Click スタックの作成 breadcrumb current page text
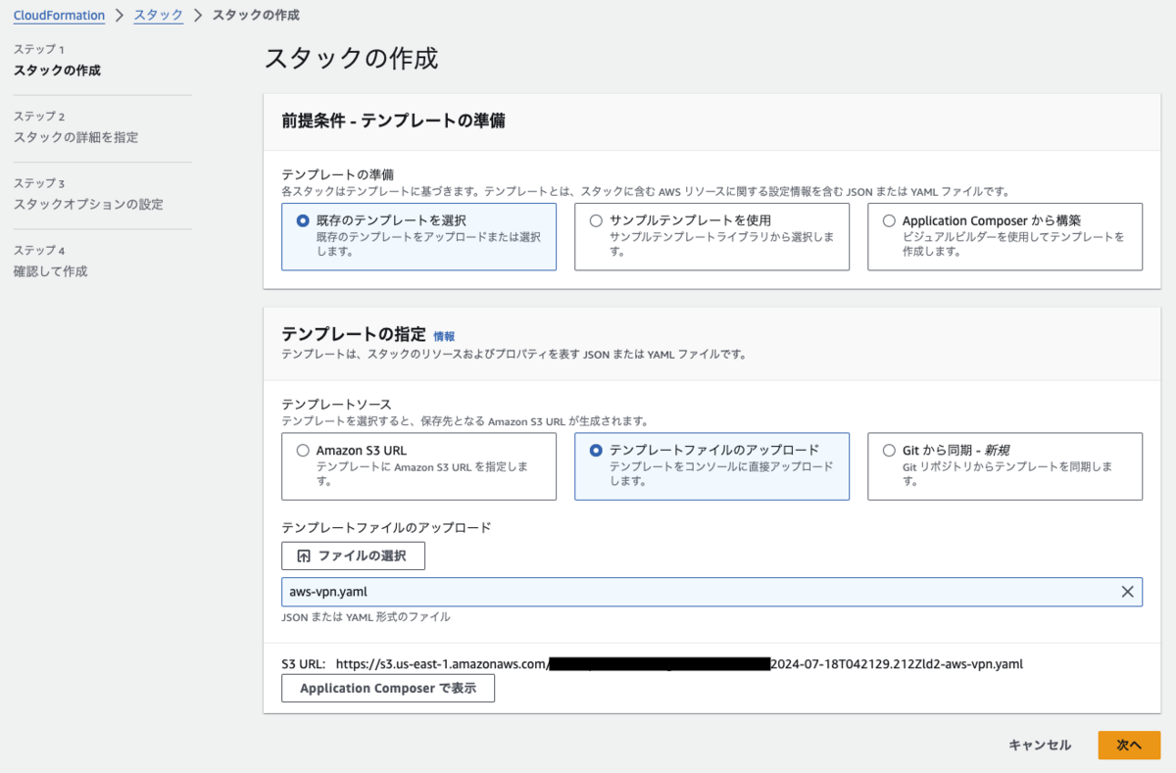The width and height of the screenshot is (1176, 773). click(256, 16)
